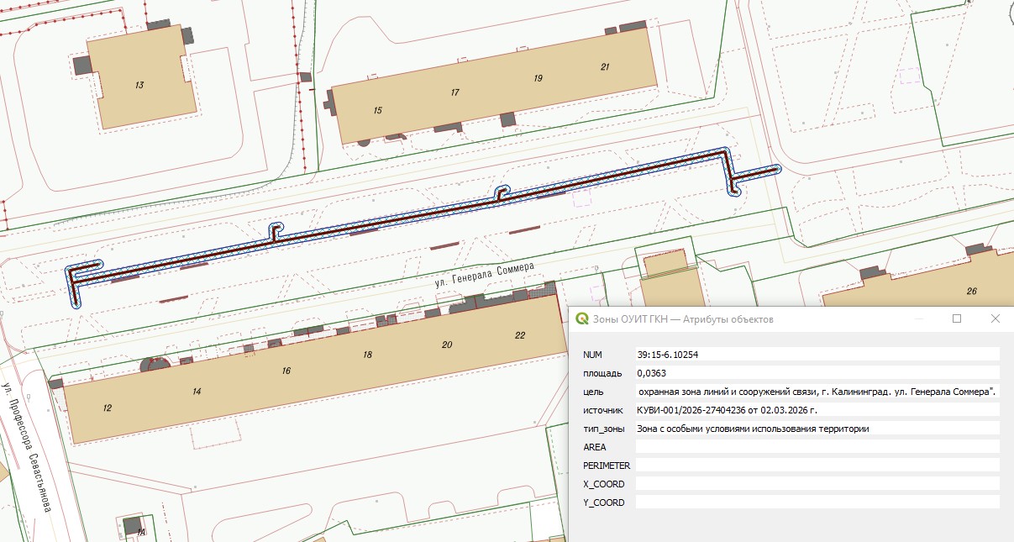
Task: Click the NUM field showing 39:15-6.10254
Action: pos(817,355)
